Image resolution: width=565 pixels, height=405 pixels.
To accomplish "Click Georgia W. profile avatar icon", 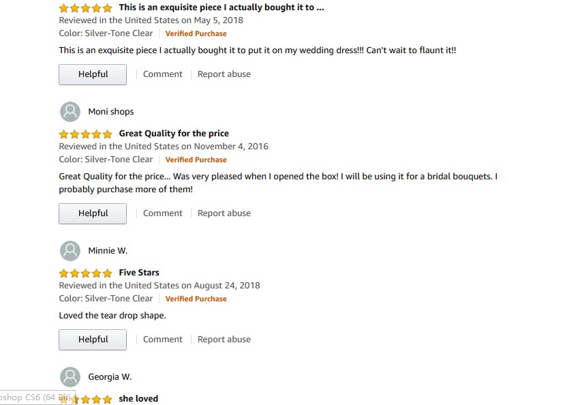I will tap(70, 377).
